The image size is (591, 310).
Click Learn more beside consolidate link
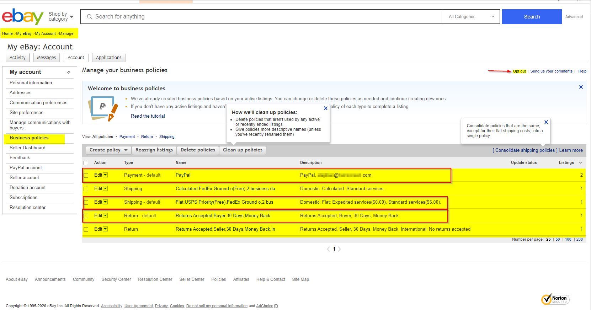(x=571, y=150)
